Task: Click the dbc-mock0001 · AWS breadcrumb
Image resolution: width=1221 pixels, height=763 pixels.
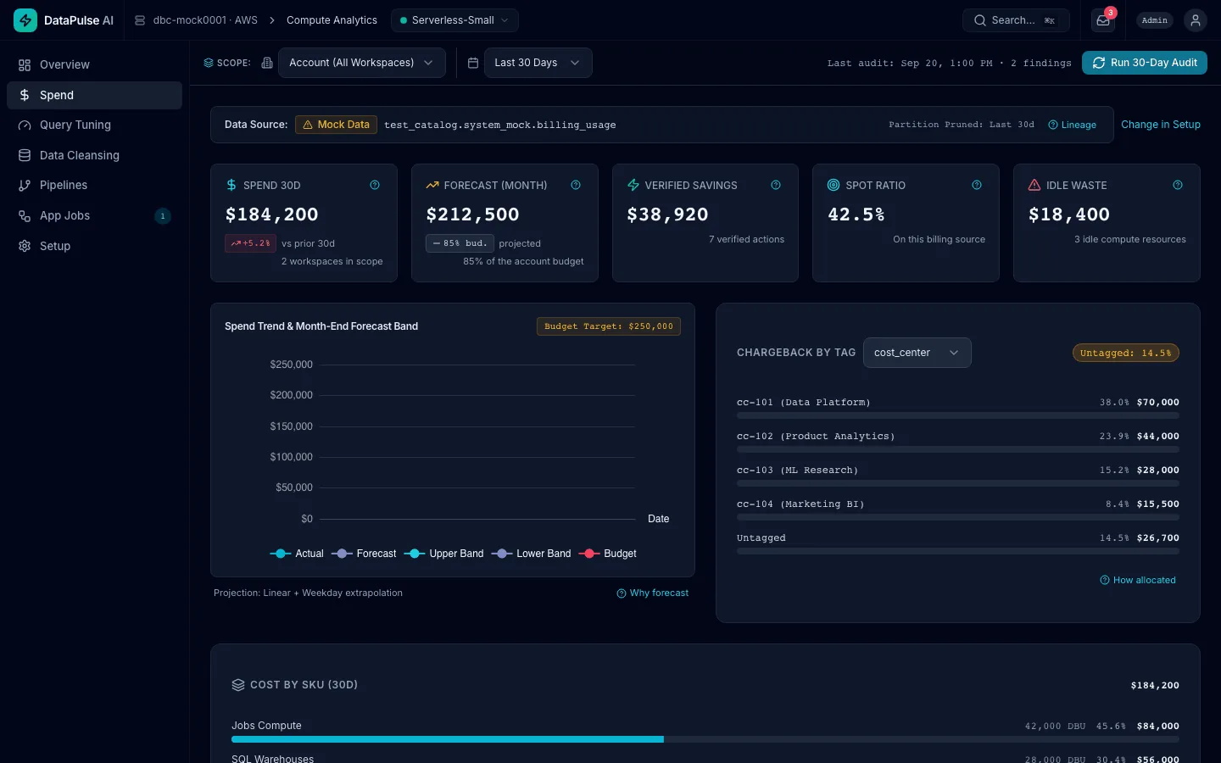Action: point(205,20)
